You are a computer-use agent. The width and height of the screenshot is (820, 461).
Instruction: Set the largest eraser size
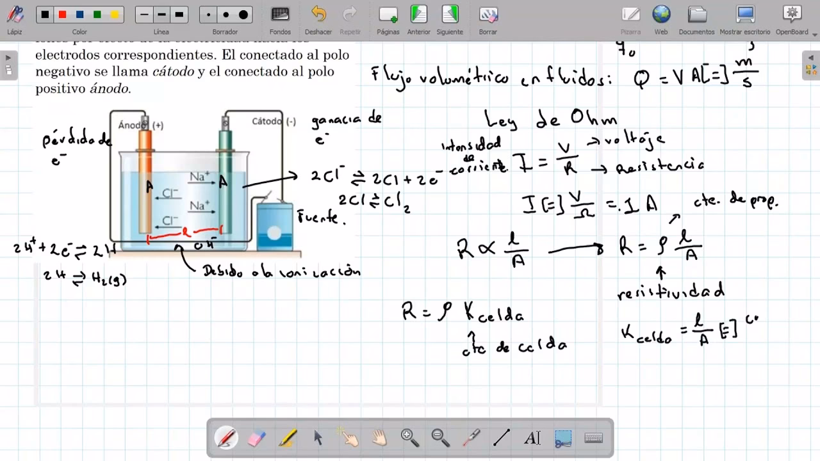click(x=243, y=15)
